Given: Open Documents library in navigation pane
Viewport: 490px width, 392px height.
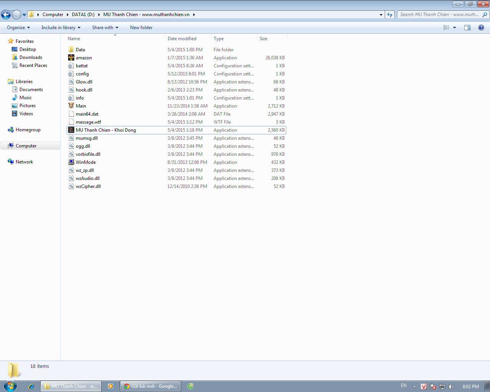Looking at the screenshot, I should [x=31, y=90].
